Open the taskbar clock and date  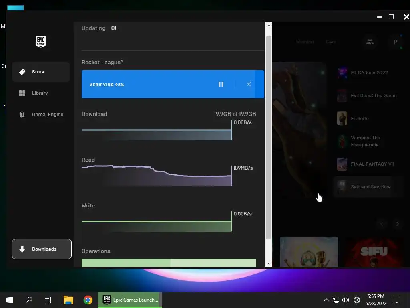(x=376, y=300)
